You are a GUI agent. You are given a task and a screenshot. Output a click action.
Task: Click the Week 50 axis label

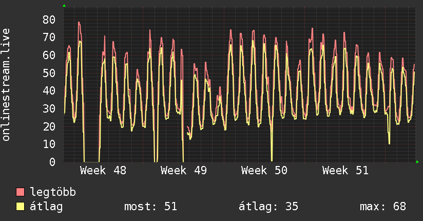[264, 171]
